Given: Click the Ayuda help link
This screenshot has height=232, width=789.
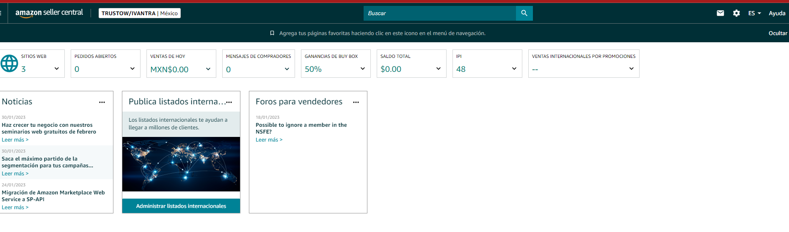Looking at the screenshot, I should [x=777, y=13].
